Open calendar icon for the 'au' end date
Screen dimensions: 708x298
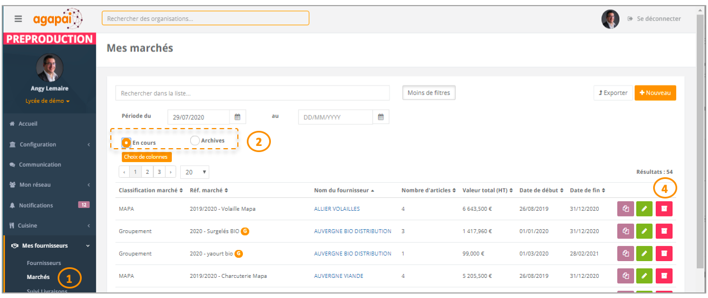tap(381, 117)
